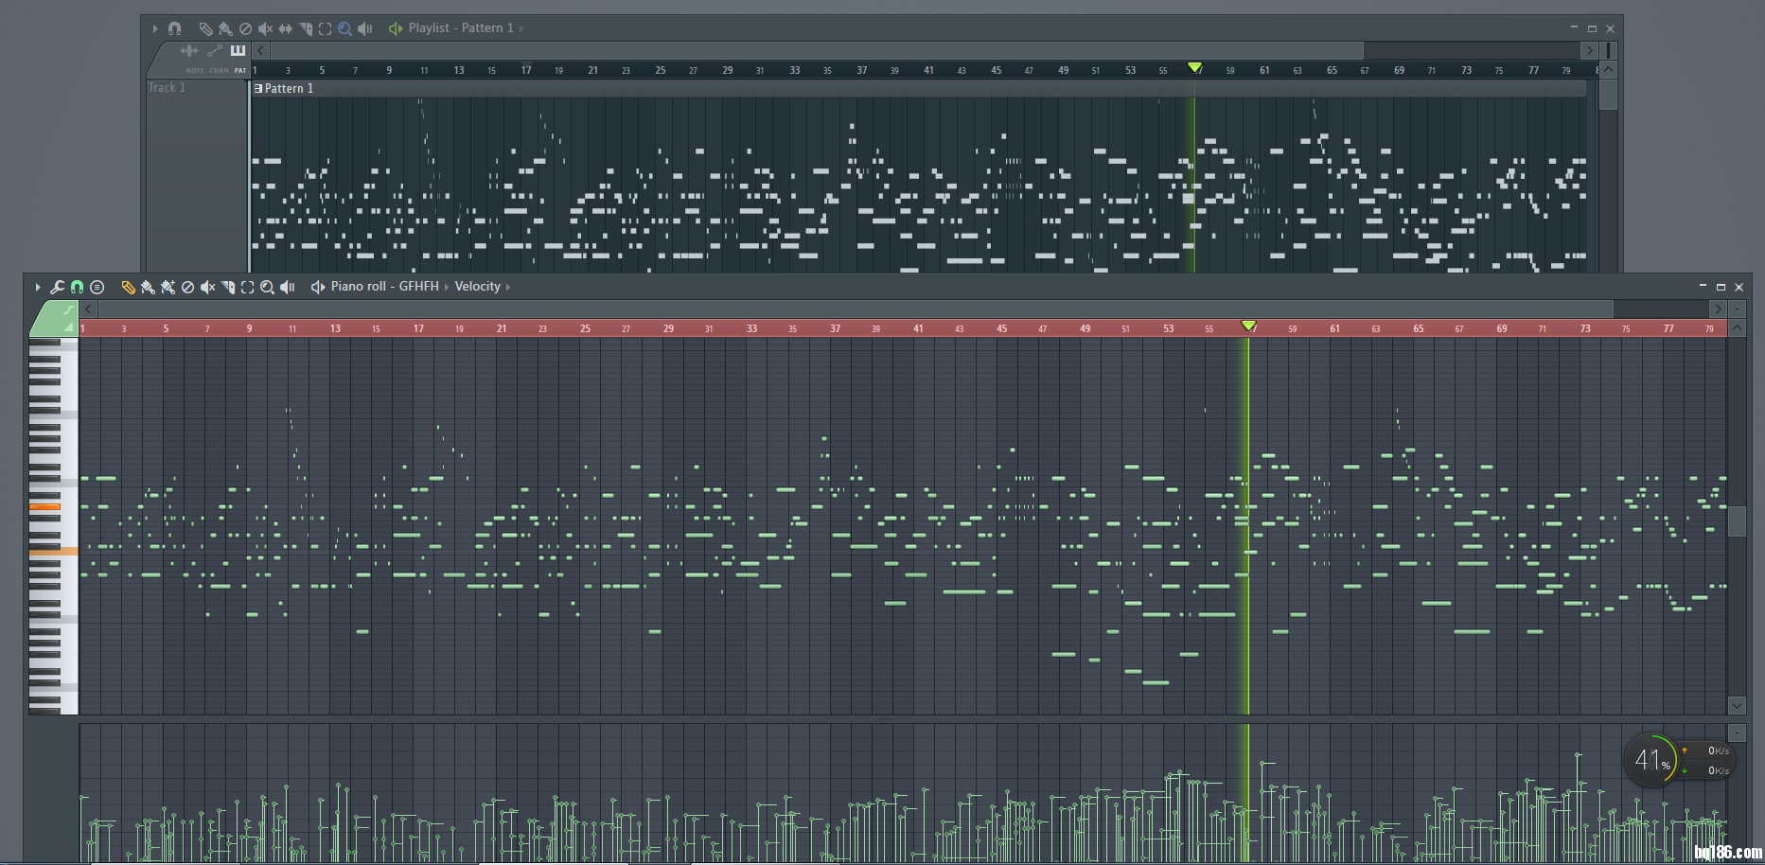The width and height of the screenshot is (1765, 865).
Task: Select Piano roll draw pencil tool
Action: click(128, 287)
